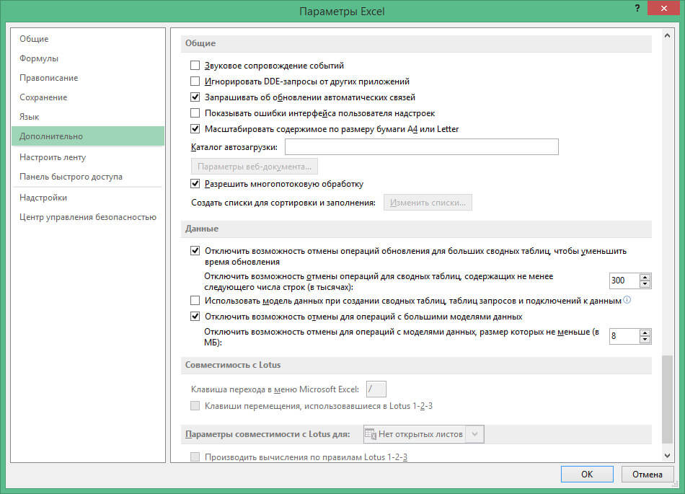The image size is (685, 494).
Task: Click the Отмена button
Action: coord(647,475)
